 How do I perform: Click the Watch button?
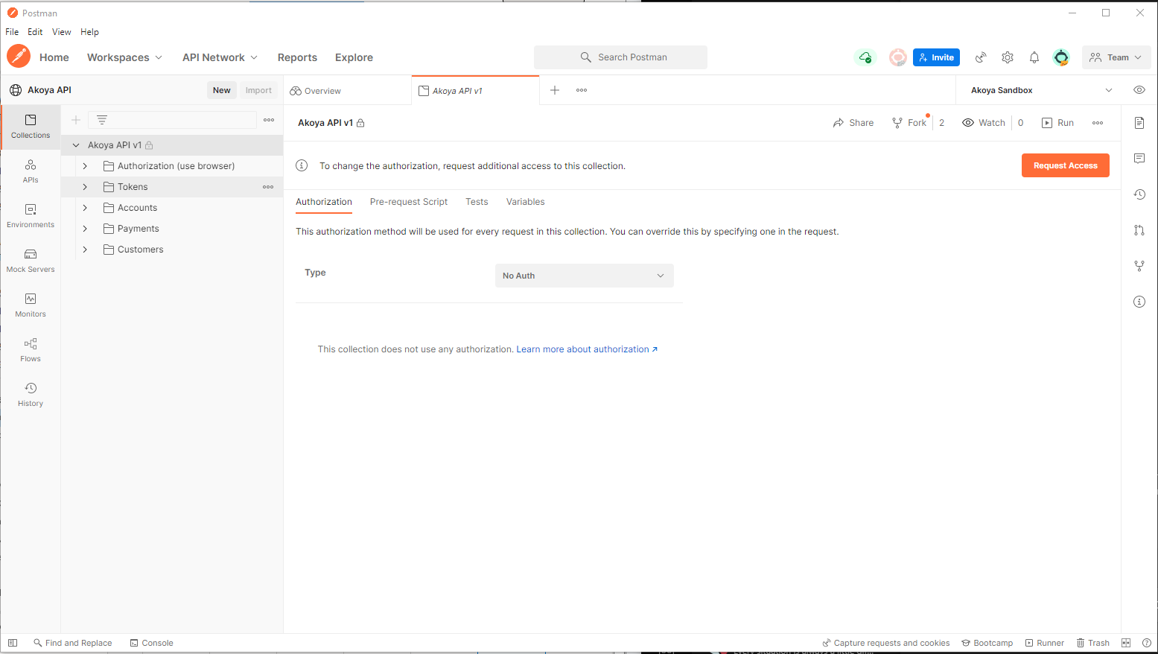point(984,123)
